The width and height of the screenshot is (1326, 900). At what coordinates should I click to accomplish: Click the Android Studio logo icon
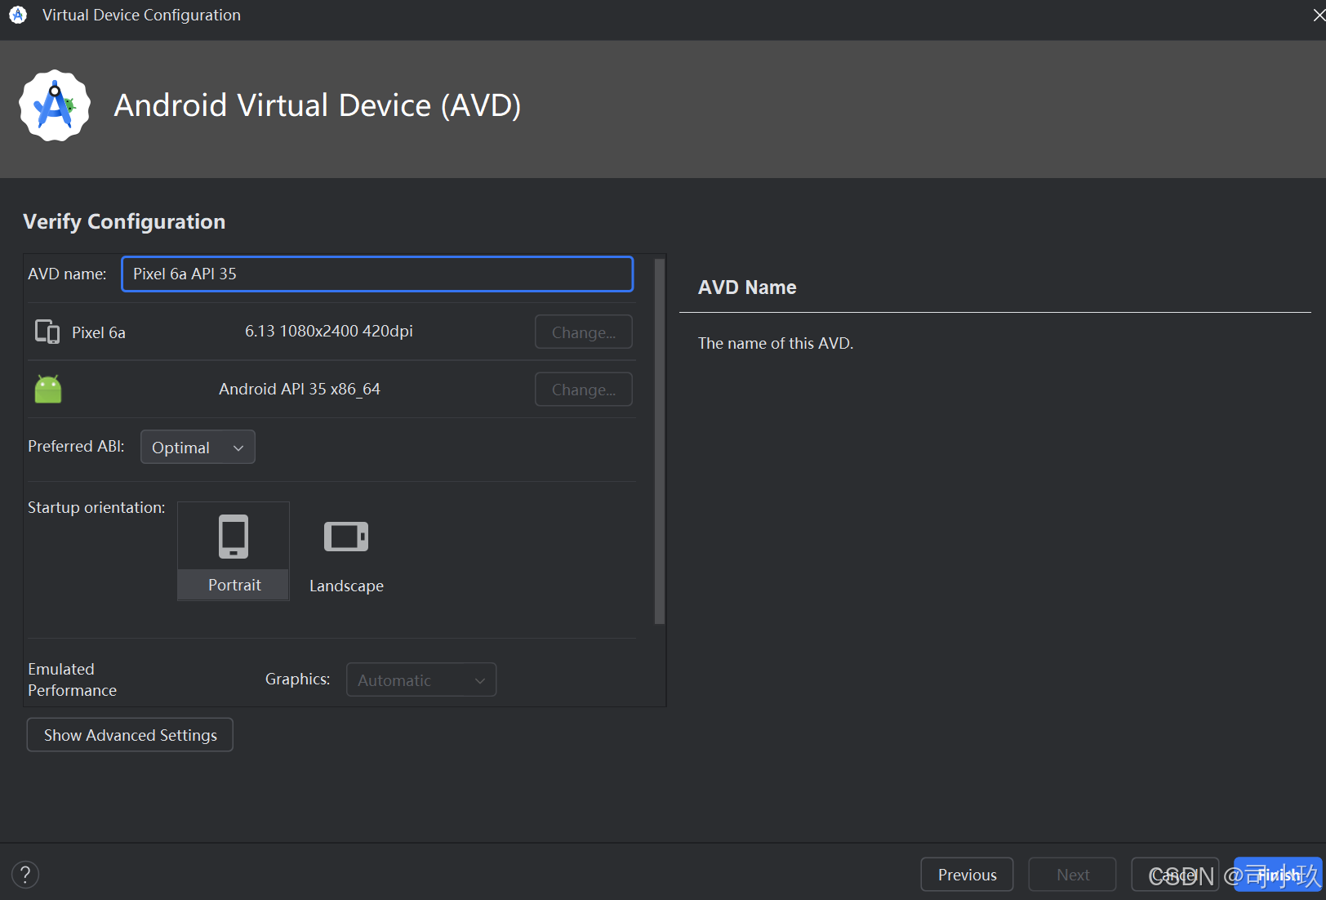[54, 105]
